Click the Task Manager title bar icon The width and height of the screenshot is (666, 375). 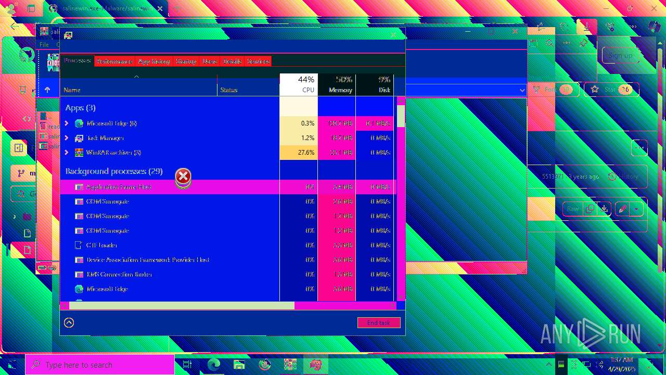(68, 35)
